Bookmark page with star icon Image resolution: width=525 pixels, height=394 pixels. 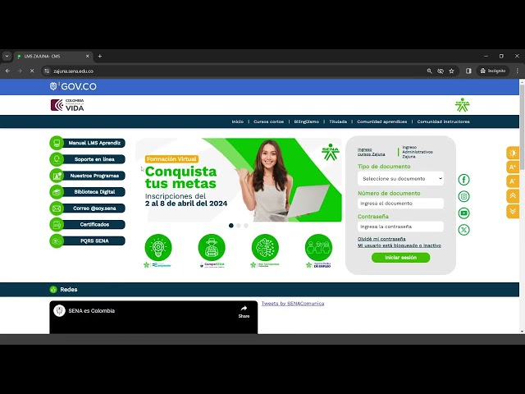point(451,71)
